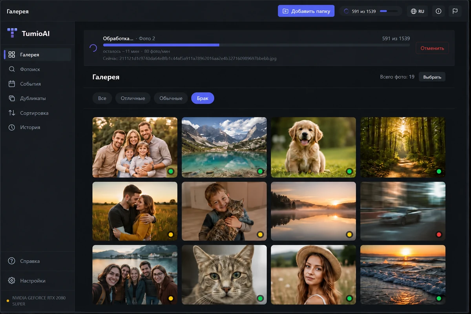Click the Всего фото: 19 counter
Image resolution: width=471 pixels, height=314 pixels.
point(397,77)
